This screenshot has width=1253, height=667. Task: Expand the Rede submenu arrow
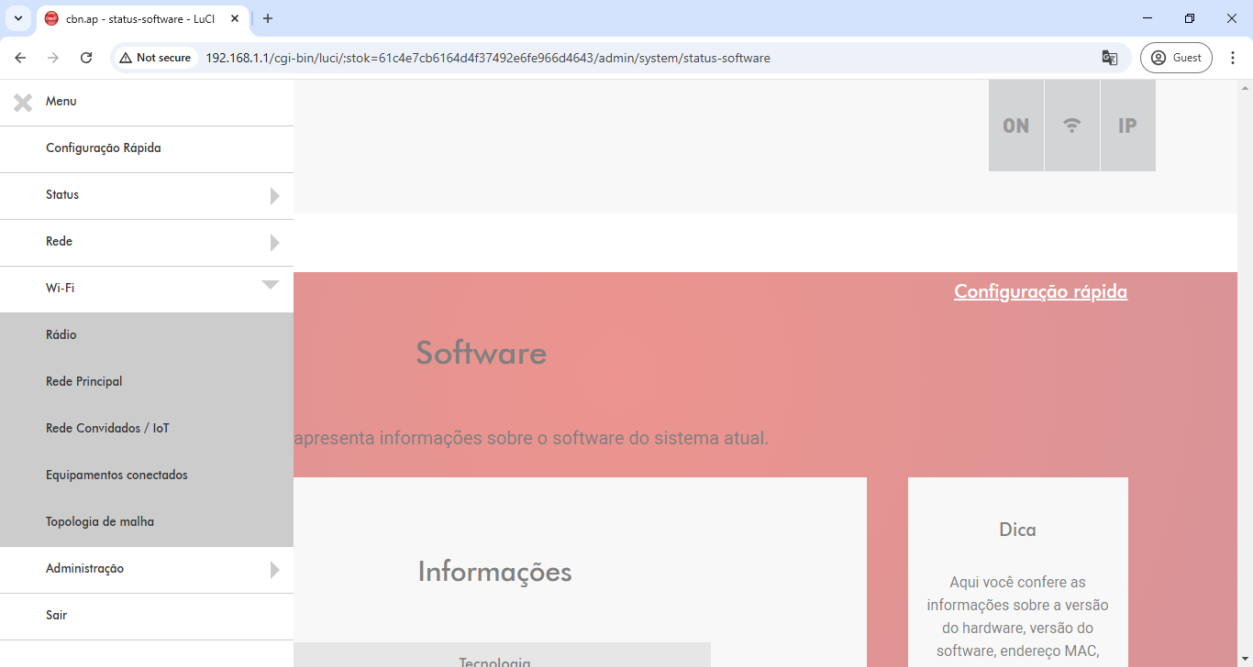(x=273, y=243)
